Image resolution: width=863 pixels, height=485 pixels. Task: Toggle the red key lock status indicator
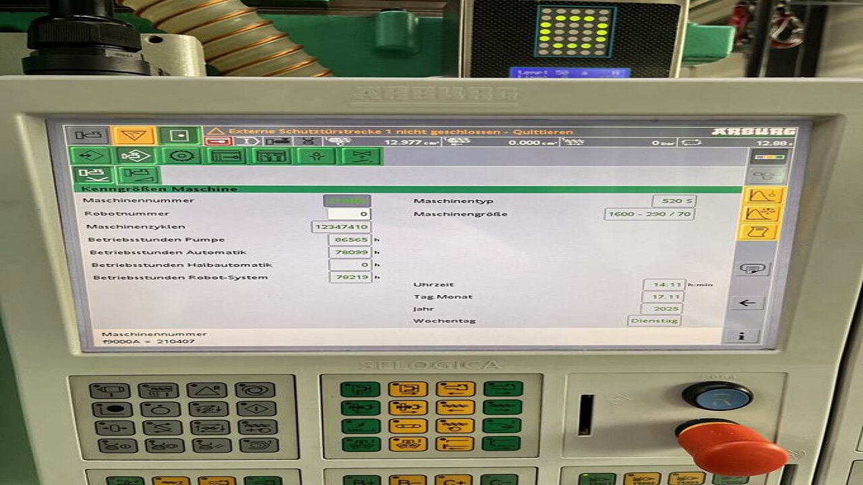(x=219, y=141)
